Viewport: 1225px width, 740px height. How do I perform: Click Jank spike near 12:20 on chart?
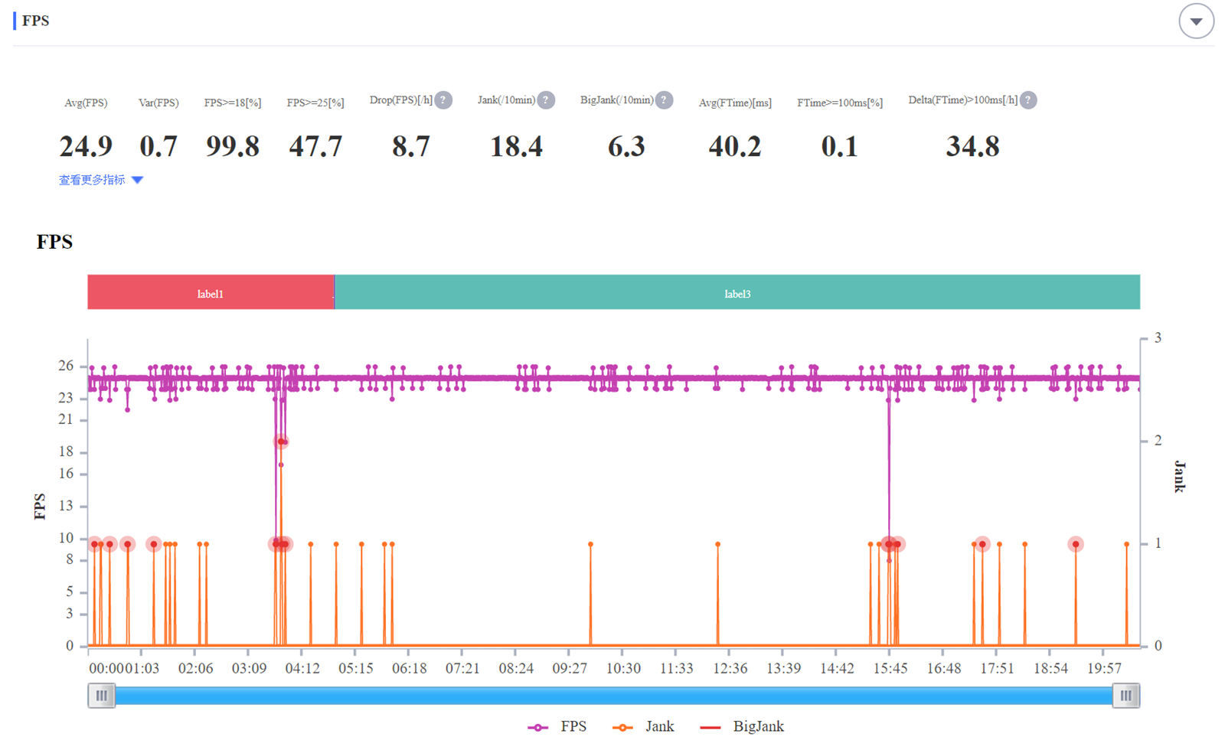click(717, 544)
